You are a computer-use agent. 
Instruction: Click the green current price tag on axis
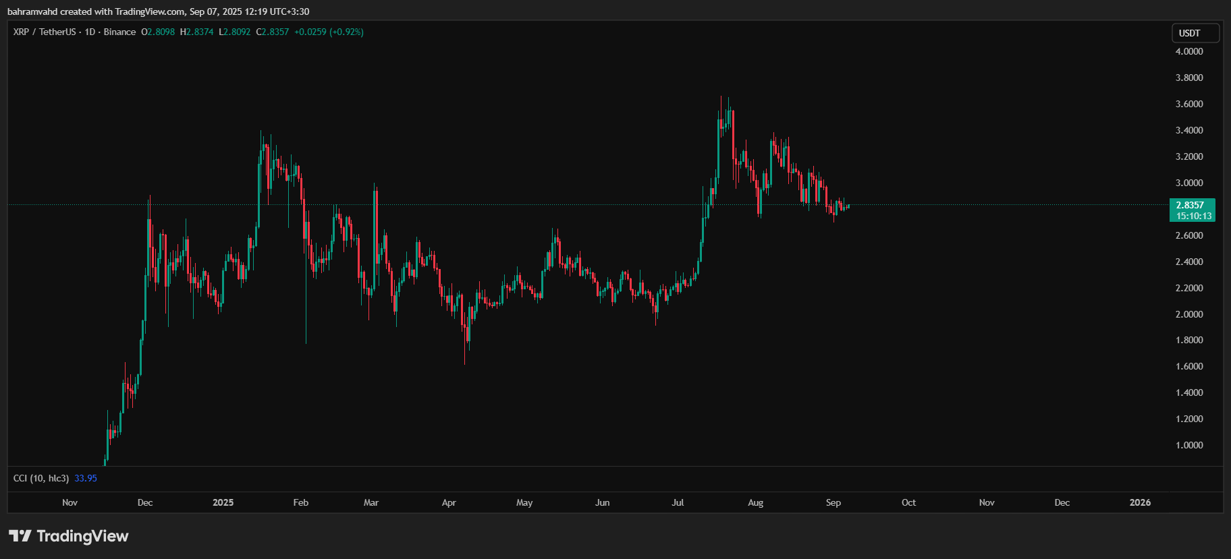(1191, 205)
